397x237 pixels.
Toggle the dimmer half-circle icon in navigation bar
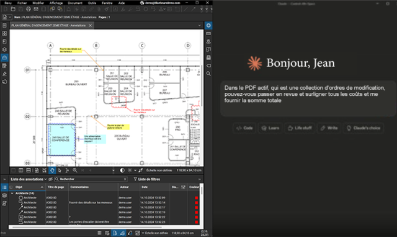(122, 171)
